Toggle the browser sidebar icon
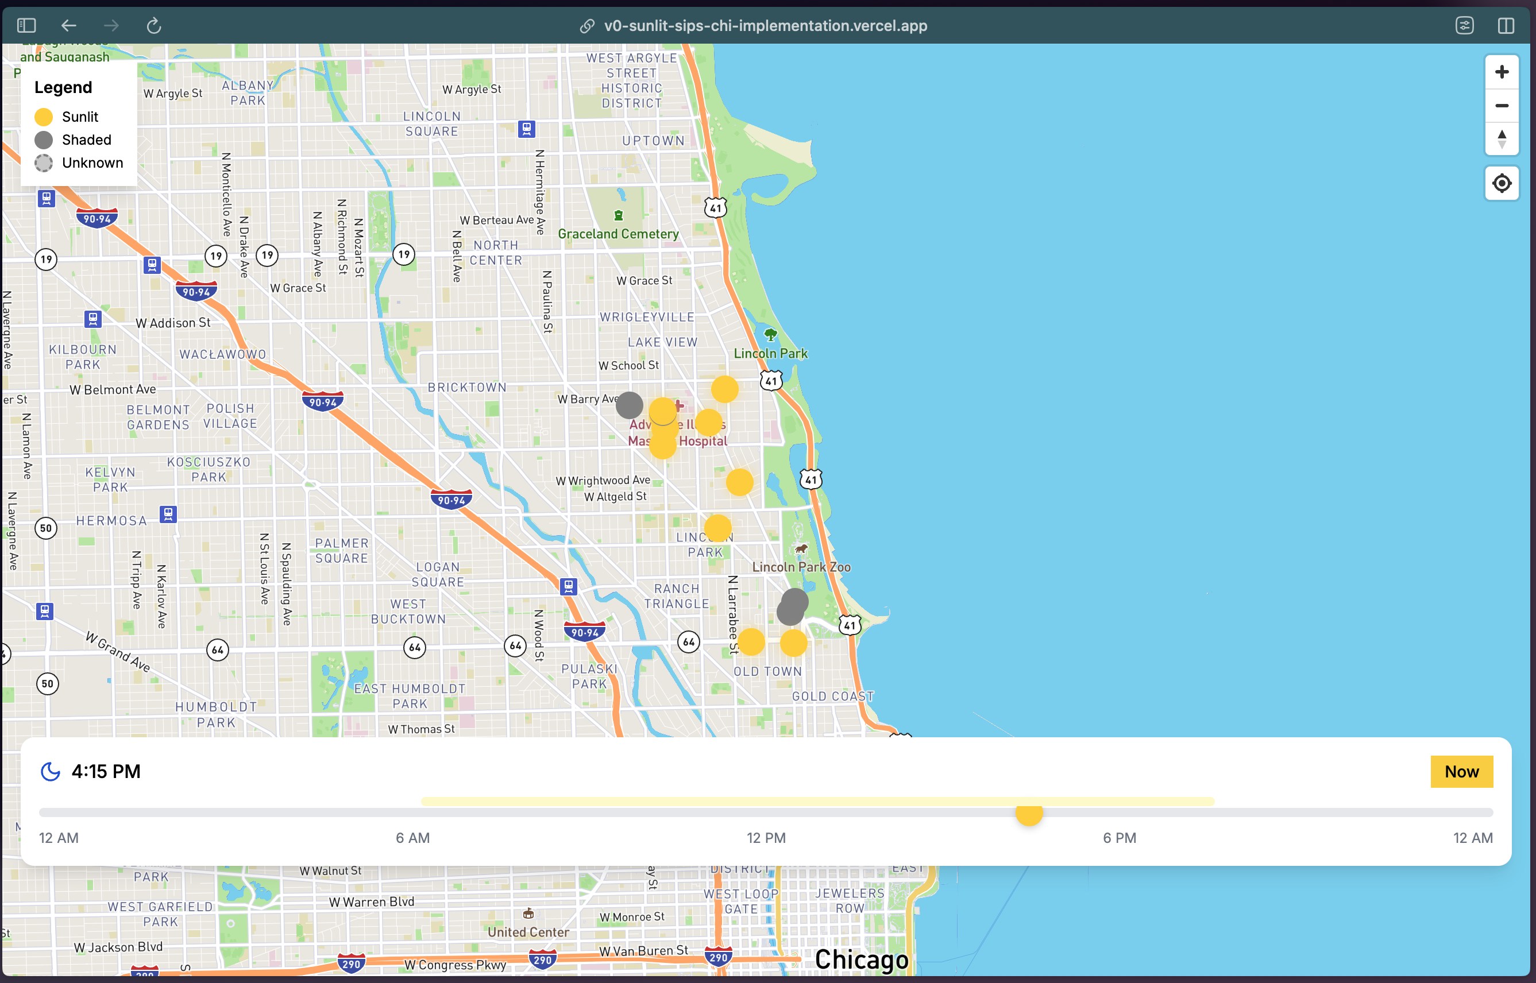1536x983 pixels. 26,25
